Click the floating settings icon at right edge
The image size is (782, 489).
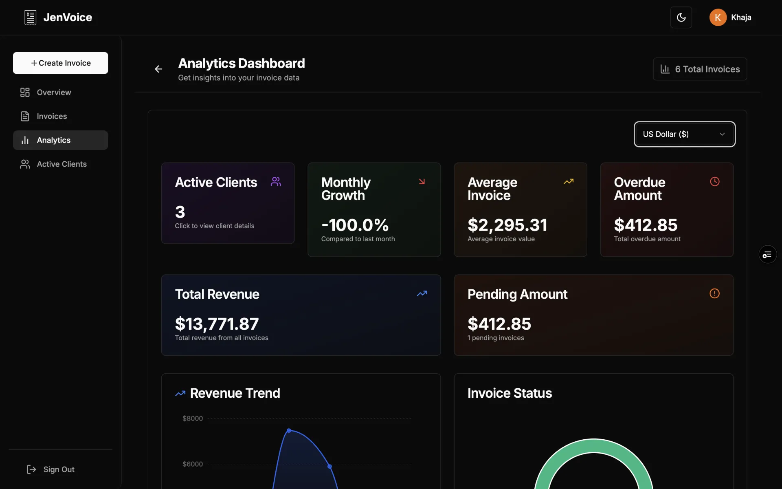tap(767, 255)
